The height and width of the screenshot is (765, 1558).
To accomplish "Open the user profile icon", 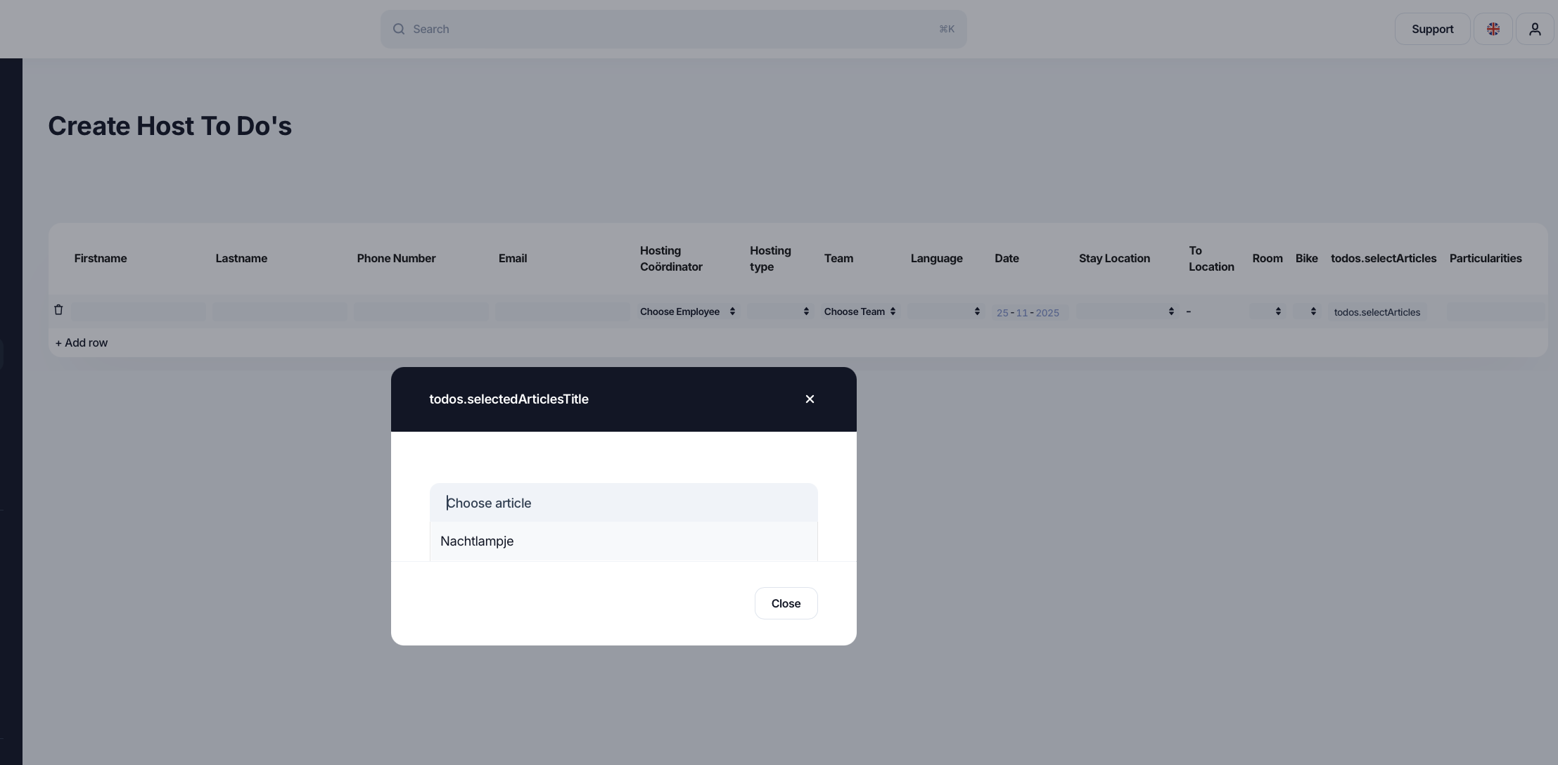I will point(1535,30).
